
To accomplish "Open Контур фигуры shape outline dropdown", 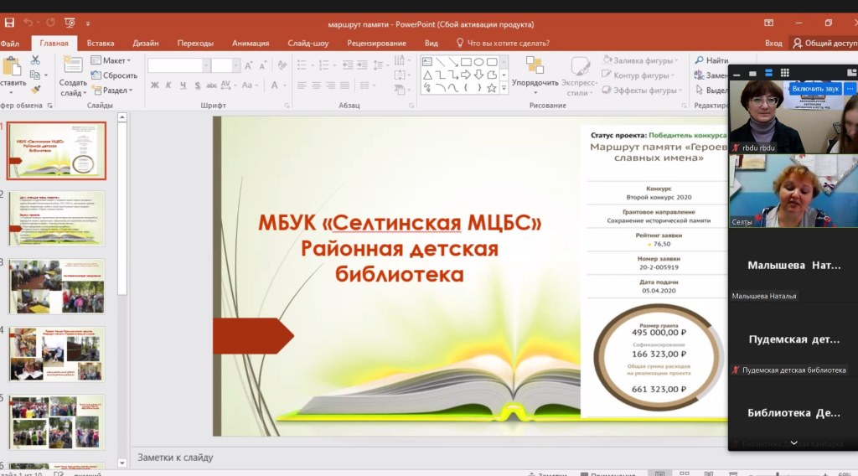I will pos(638,75).
